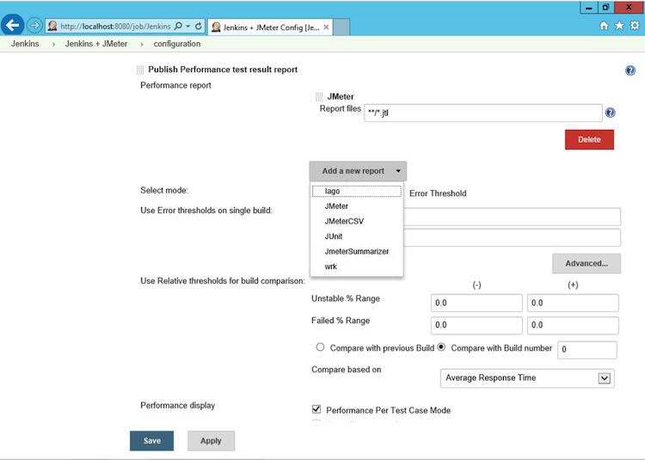Screen dimensions: 645x460
Task: Select the Jenkins + JMeter Config browser tab
Action: [x=270, y=28]
